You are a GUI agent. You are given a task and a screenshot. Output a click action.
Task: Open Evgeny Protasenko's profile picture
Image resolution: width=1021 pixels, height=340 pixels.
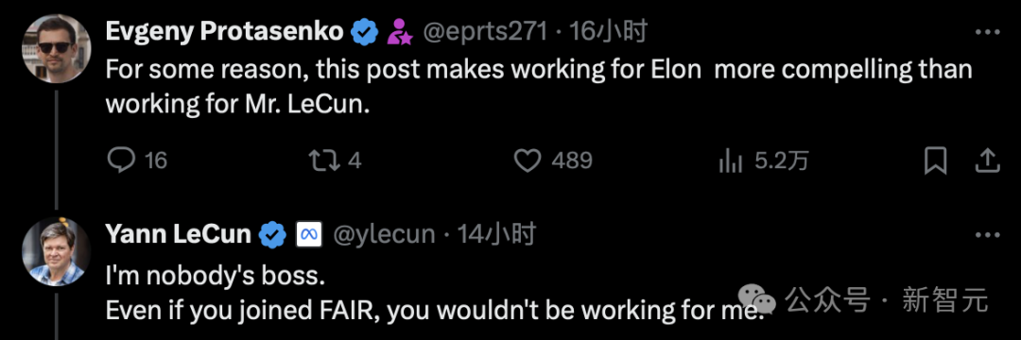tap(57, 49)
